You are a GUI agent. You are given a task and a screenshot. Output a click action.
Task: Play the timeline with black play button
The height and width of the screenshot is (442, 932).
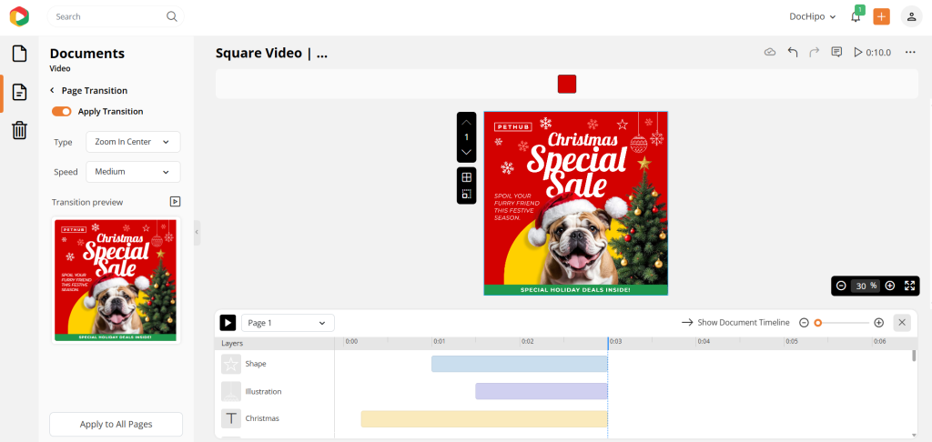click(x=228, y=323)
